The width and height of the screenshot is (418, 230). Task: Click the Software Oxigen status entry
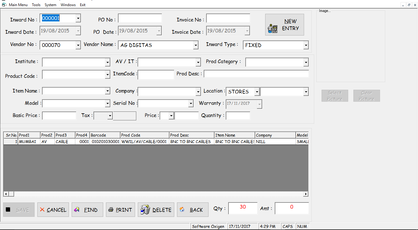208,227
